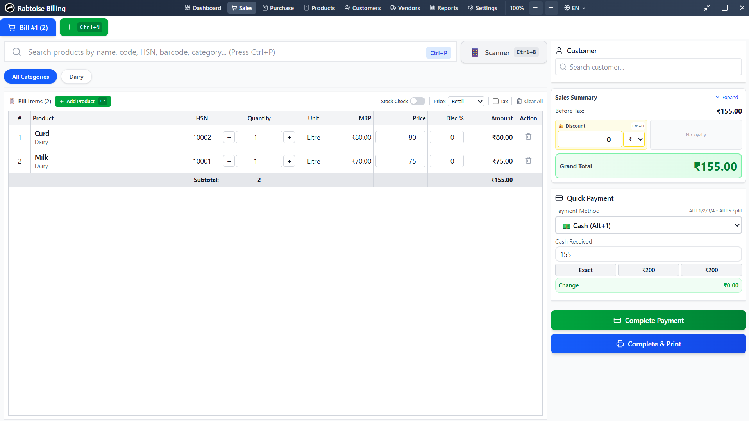Click the zoom out minus icon
The width and height of the screenshot is (749, 421).
coord(535,8)
